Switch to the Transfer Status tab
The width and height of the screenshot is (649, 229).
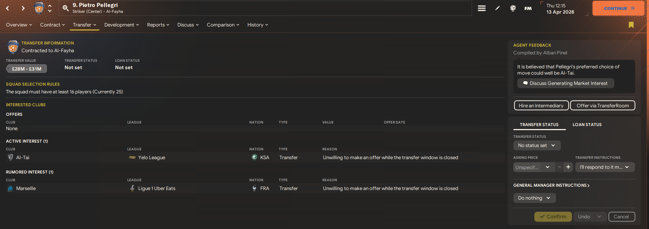[x=539, y=125]
